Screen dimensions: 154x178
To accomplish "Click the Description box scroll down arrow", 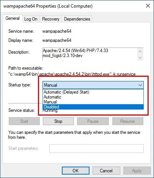I will click(x=140, y=57).
